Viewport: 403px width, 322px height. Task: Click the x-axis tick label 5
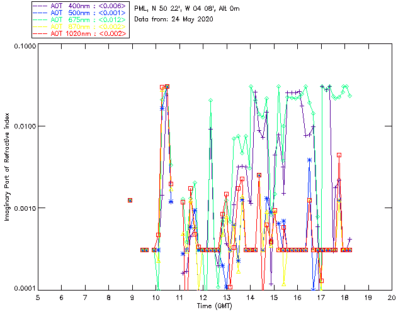coord(38,297)
